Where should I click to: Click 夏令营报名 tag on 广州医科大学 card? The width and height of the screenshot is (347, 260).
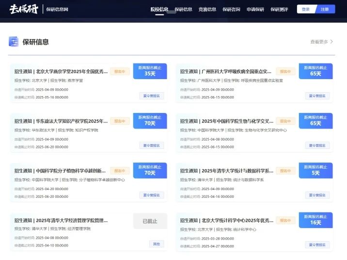pyautogui.click(x=317, y=96)
